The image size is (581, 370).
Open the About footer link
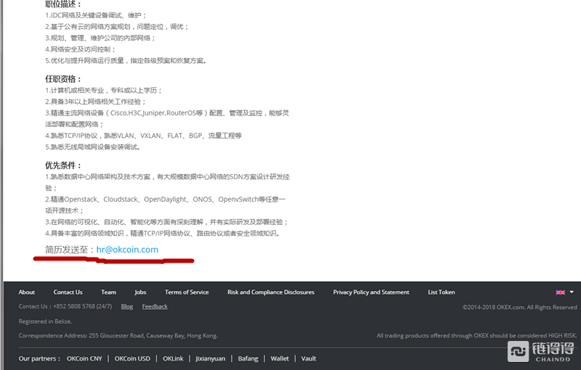coord(27,292)
